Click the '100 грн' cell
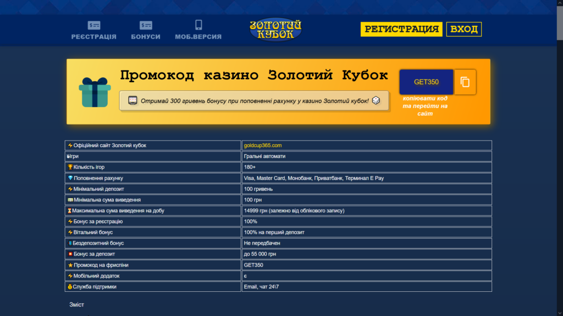 point(367,200)
